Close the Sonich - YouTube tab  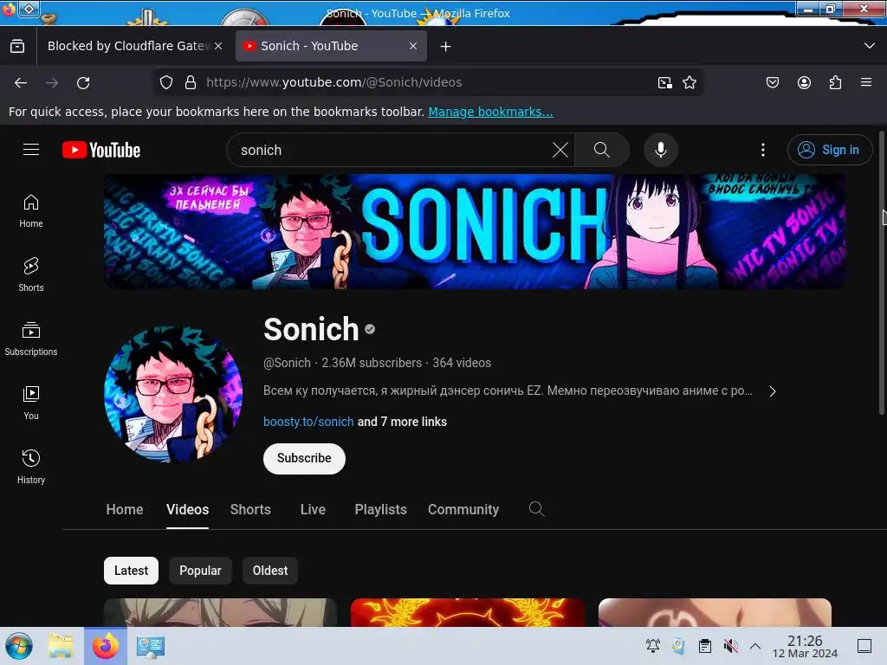(413, 46)
